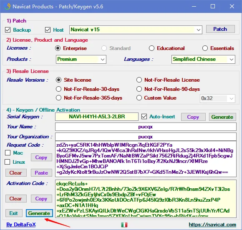Click the Exit button

[14, 213]
